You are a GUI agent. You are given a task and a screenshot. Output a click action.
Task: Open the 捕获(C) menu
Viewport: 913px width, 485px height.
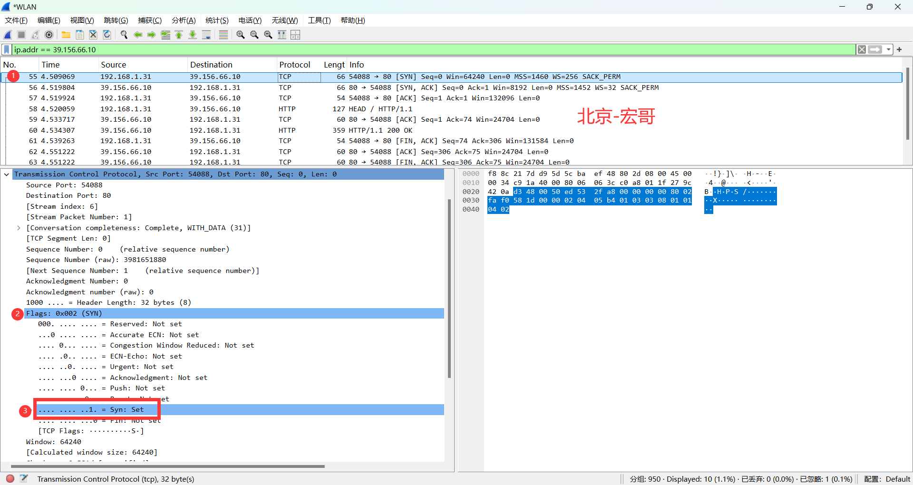point(150,20)
